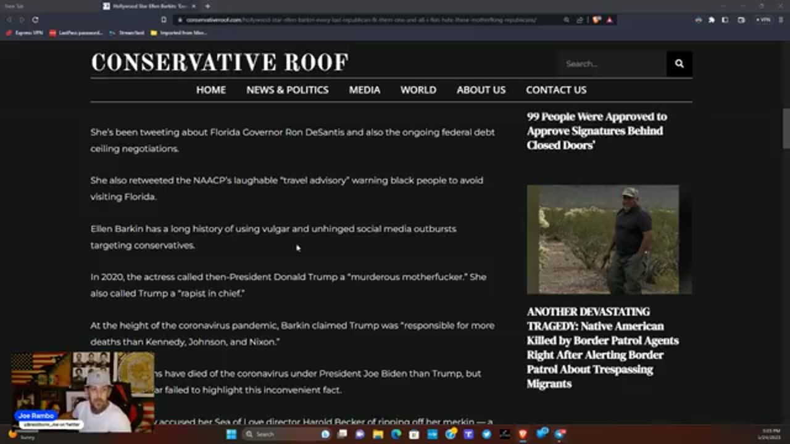
Task: Click the site Search input field
Action: pyautogui.click(x=612, y=64)
